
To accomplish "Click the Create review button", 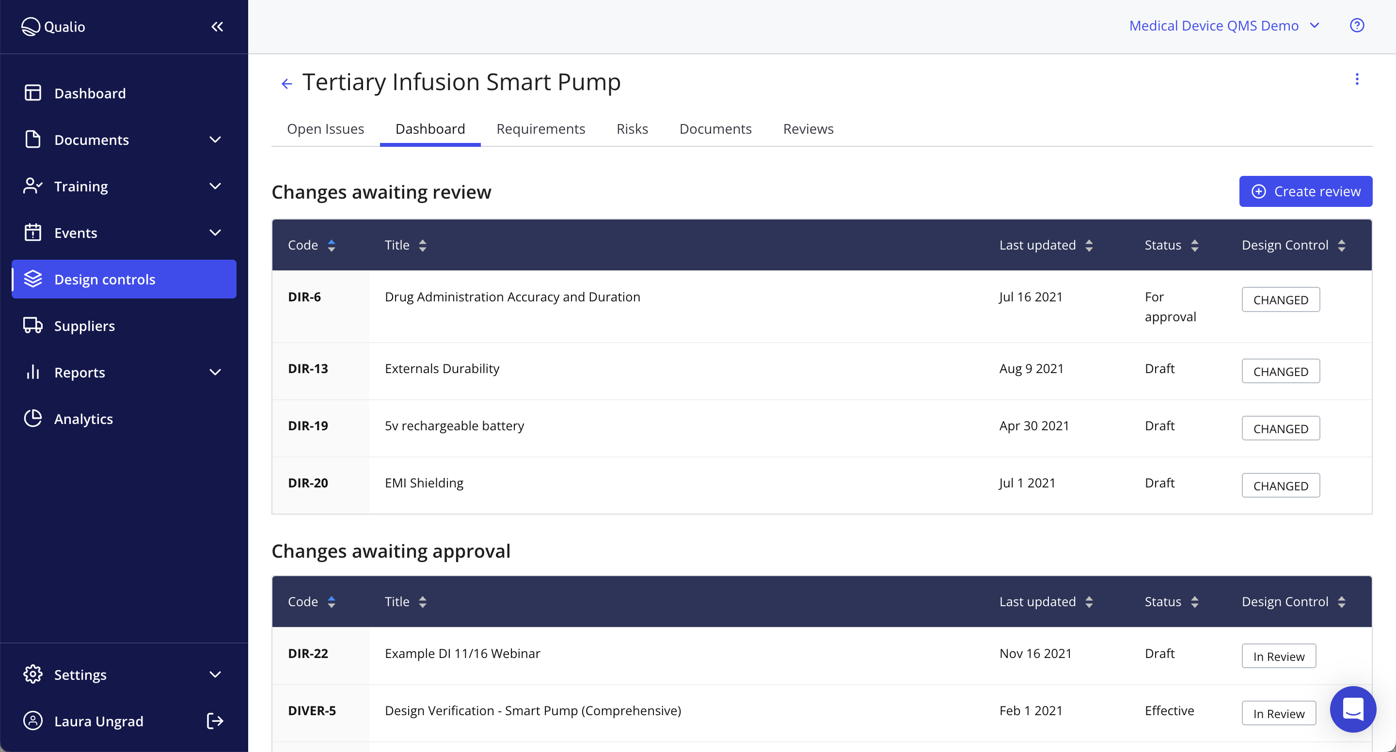I will click(1305, 191).
